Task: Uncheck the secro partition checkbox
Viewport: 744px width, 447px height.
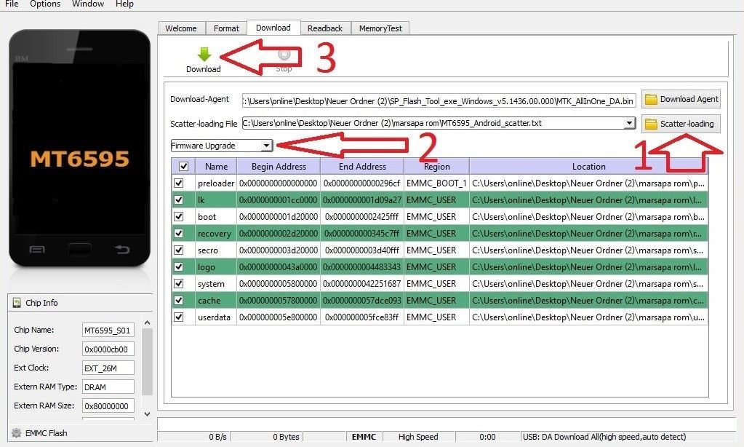Action: (179, 250)
